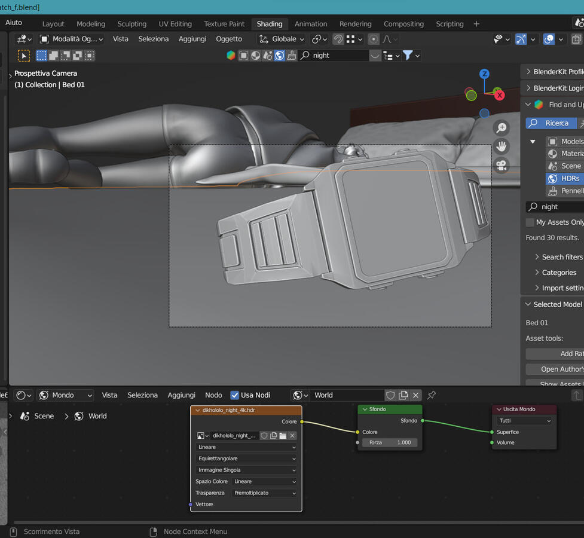Image resolution: width=584 pixels, height=538 pixels.
Task: Click the Ricerca button in BlenderKit panel
Action: click(x=551, y=123)
